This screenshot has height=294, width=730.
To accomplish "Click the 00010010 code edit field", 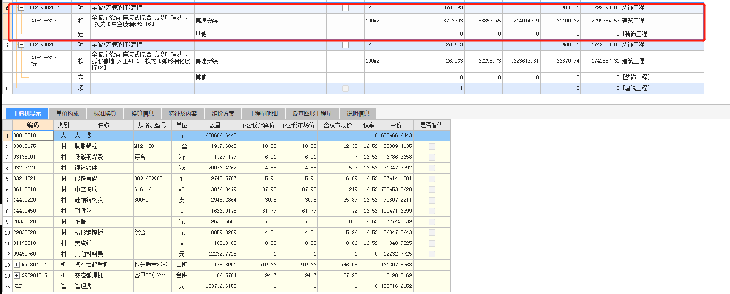I will tap(33, 135).
